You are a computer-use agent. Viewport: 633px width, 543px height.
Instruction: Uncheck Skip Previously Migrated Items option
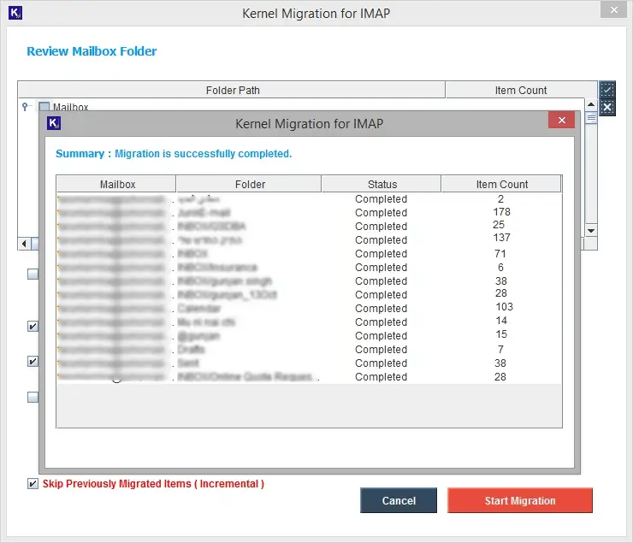(x=33, y=483)
